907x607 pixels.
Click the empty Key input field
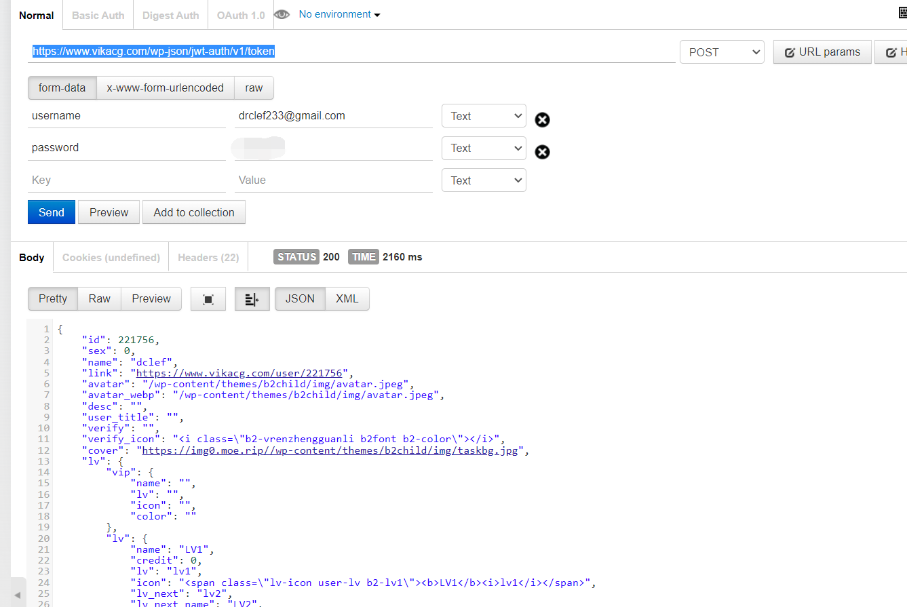click(x=126, y=180)
